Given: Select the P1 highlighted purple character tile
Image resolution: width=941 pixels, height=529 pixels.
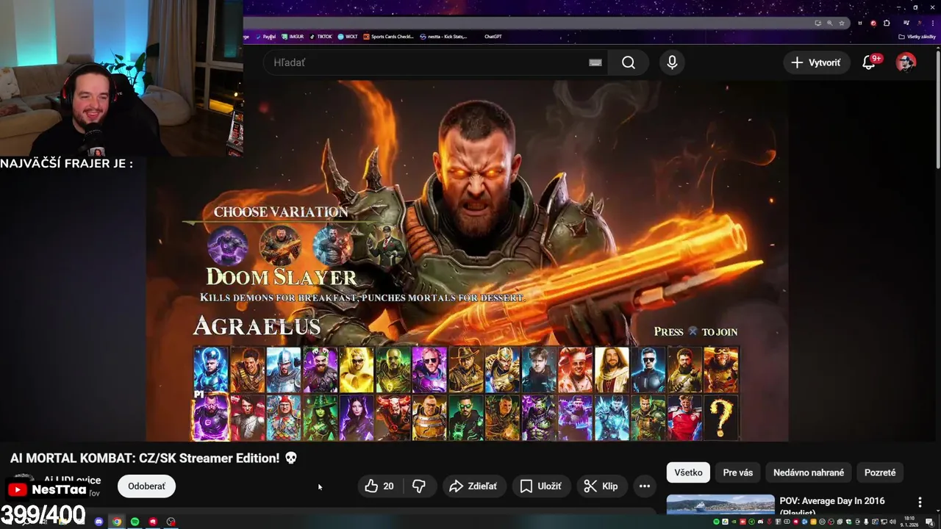Looking at the screenshot, I should 211,417.
